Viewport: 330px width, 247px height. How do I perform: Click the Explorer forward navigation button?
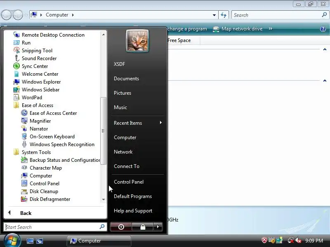point(18,15)
